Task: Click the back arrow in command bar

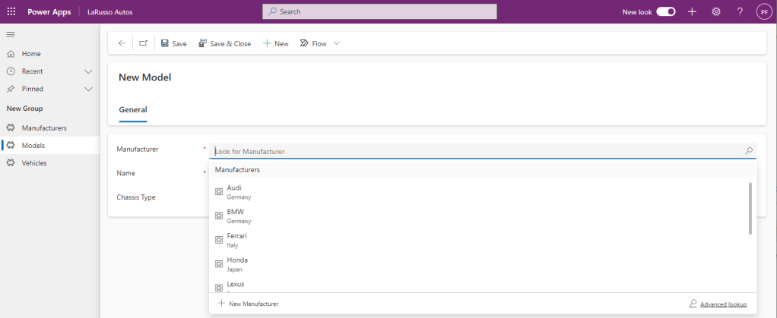Action: tap(122, 43)
